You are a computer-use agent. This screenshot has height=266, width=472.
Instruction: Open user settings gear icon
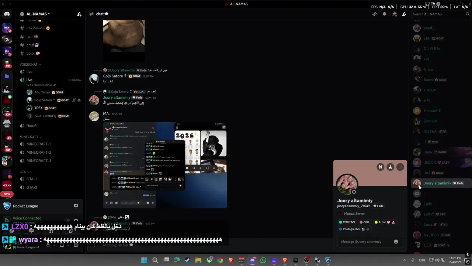tap(76, 245)
